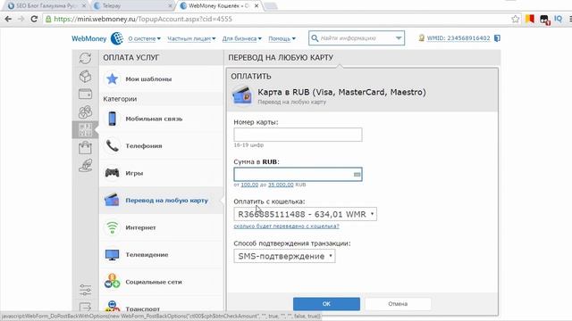Open the search box dropdown arrow
This screenshot has width=572, height=321.
click(399, 38)
